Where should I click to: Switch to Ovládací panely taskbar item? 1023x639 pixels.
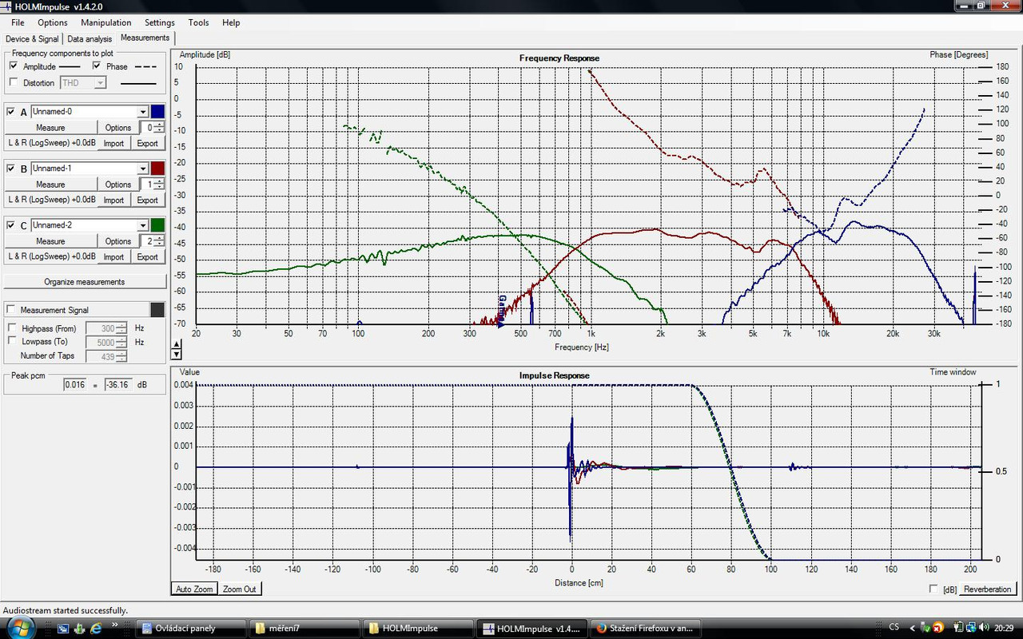[x=191, y=628]
